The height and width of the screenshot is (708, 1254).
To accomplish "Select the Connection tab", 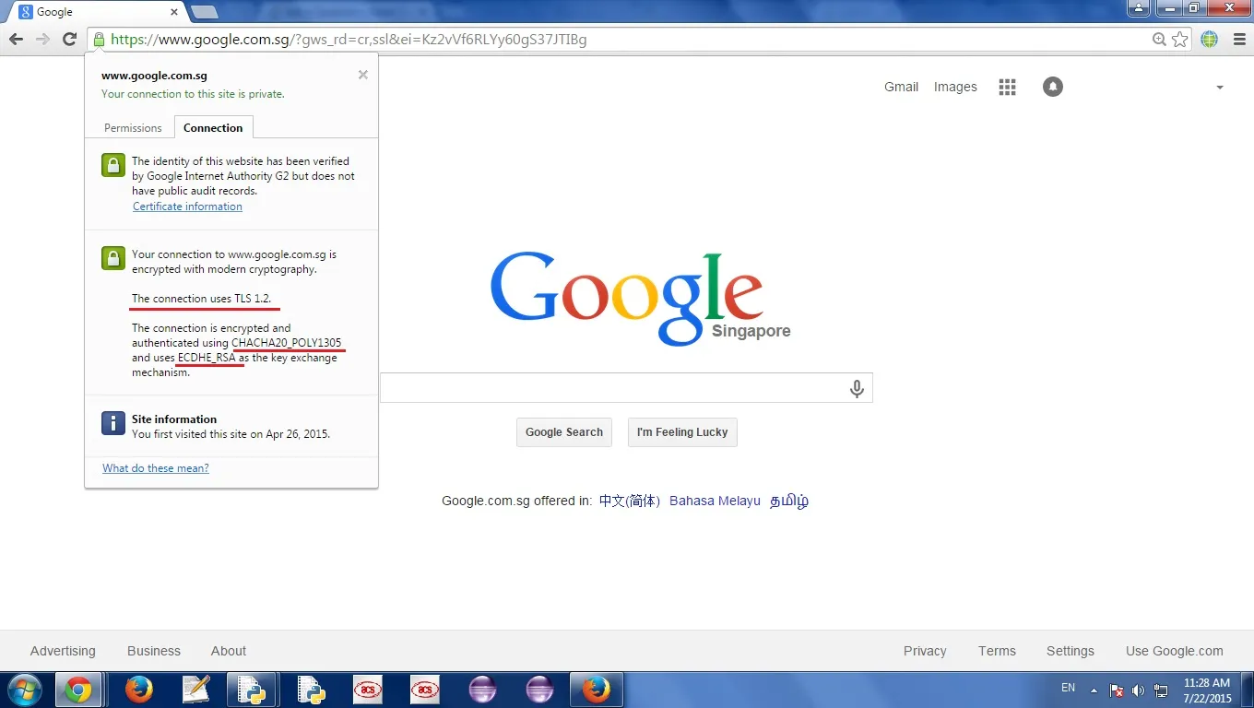I will coord(213,128).
